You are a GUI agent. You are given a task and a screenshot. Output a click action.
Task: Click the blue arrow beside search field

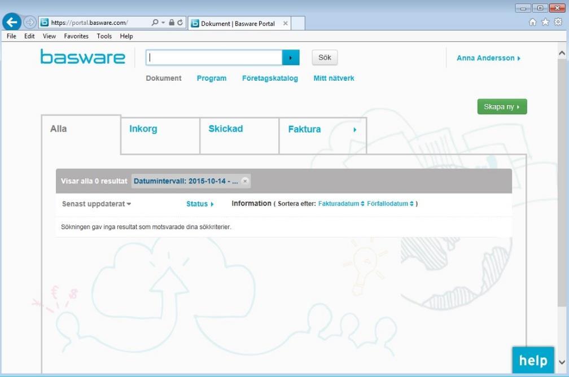click(291, 58)
